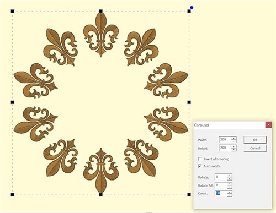Click the topmost upright fleur-de-lis motif
Image resolution: width=276 pixels, height=213 pixels.
pos(101,35)
